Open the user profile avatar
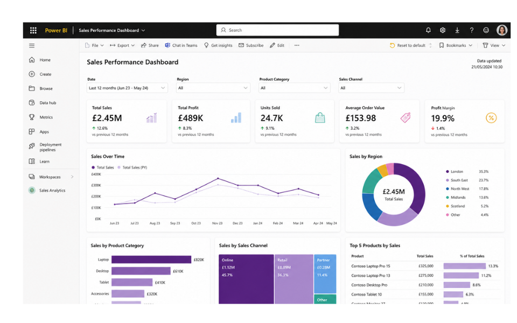The height and width of the screenshot is (323, 517). (x=502, y=30)
